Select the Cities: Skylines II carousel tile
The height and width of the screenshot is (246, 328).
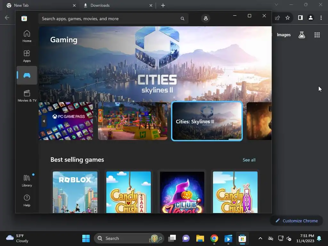coord(207,121)
